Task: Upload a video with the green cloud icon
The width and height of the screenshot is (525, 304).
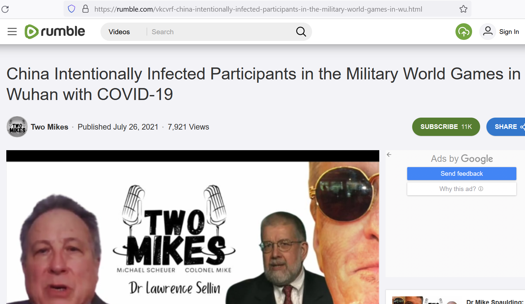Action: click(464, 32)
